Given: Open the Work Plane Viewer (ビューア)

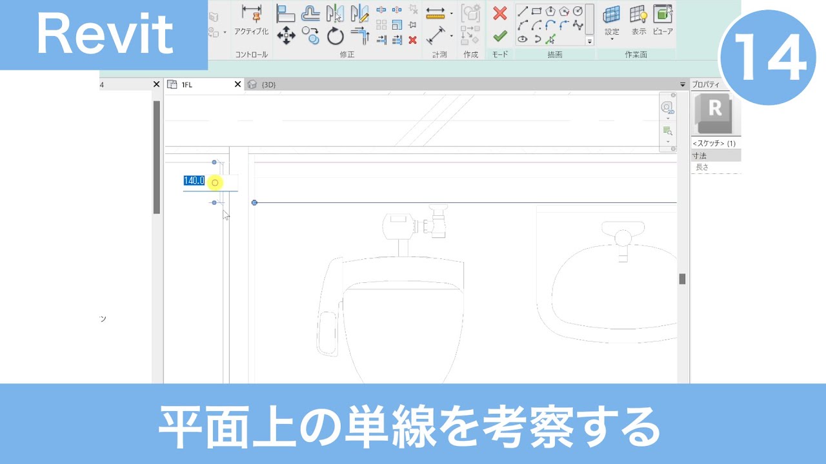Looking at the screenshot, I should coord(663,19).
